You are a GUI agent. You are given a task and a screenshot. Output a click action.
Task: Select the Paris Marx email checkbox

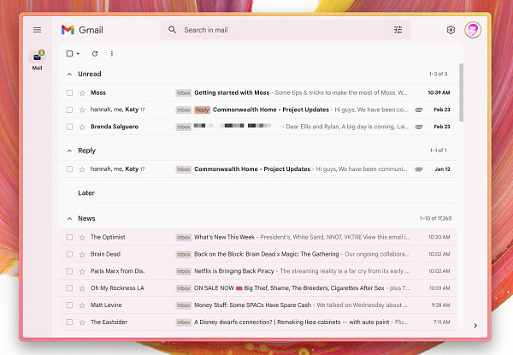click(69, 271)
